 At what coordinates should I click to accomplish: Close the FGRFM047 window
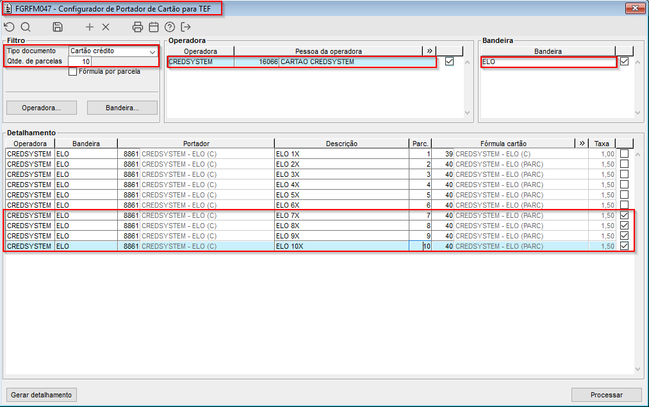point(635,8)
